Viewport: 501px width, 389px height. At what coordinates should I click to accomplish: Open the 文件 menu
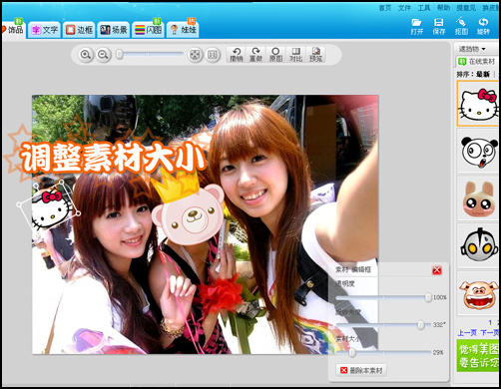pos(404,8)
